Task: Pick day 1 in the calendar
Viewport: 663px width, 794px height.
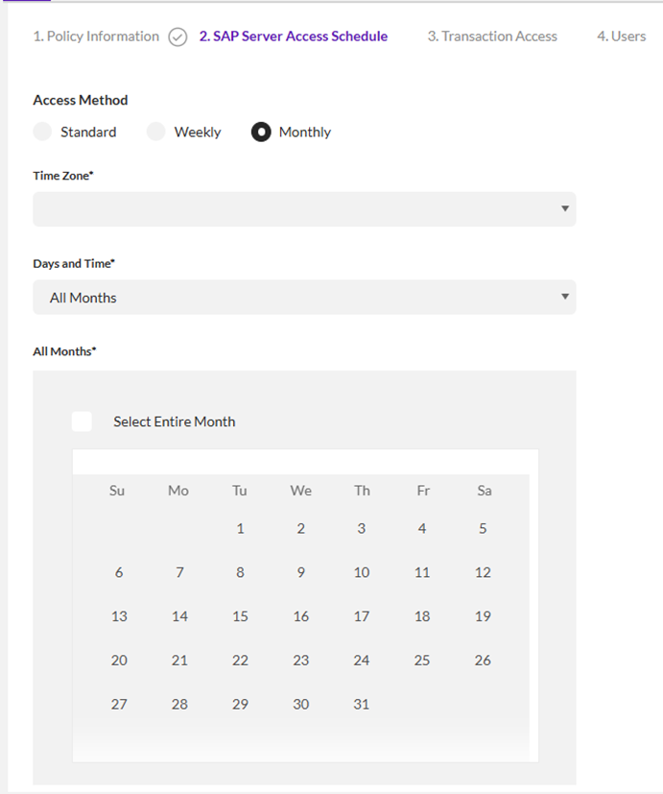Action: [240, 528]
